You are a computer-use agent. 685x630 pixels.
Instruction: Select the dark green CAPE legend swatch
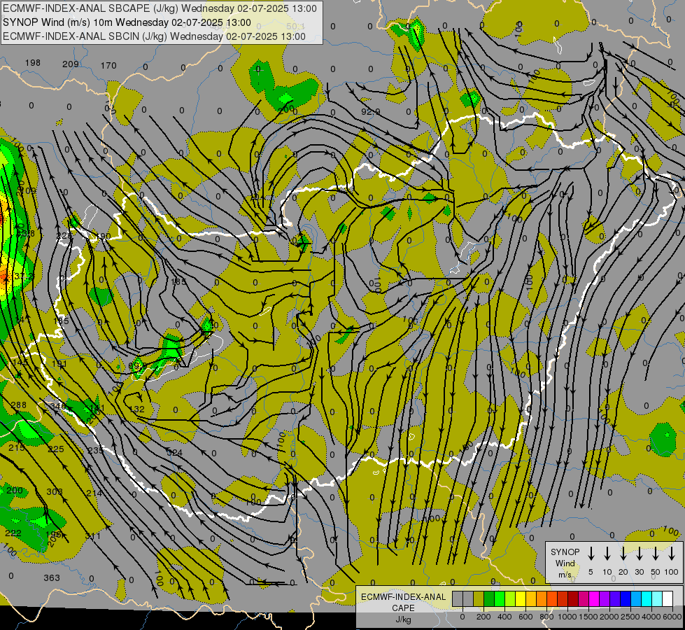[489, 599]
